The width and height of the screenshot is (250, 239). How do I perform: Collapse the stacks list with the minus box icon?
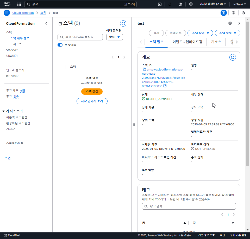click(60, 24)
